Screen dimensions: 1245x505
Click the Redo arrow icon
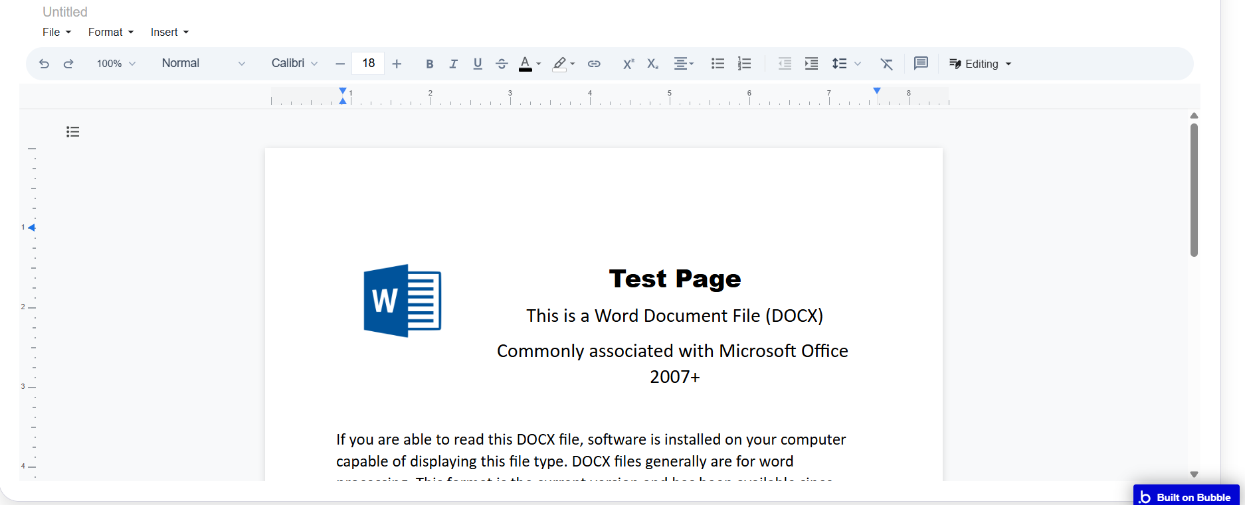pos(68,64)
